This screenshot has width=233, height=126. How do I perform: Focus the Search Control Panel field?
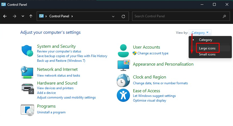pyautogui.click(x=181, y=16)
